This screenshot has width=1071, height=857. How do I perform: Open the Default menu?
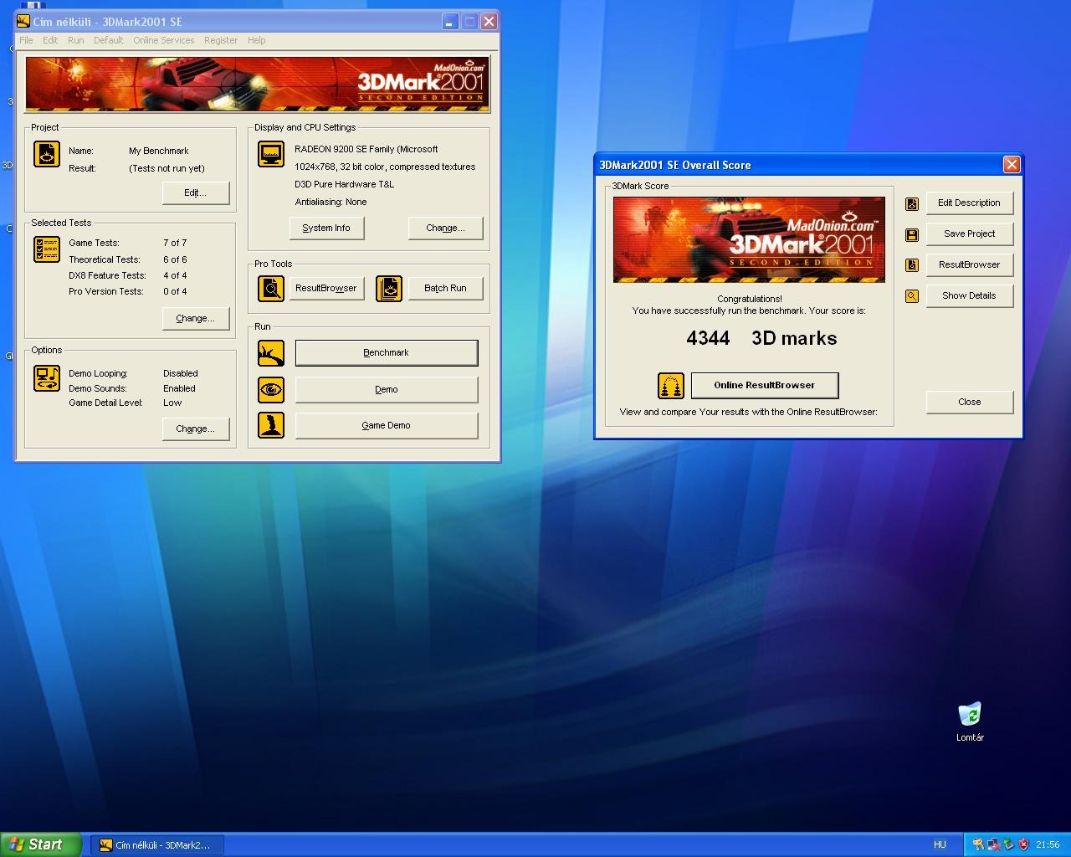tap(108, 40)
